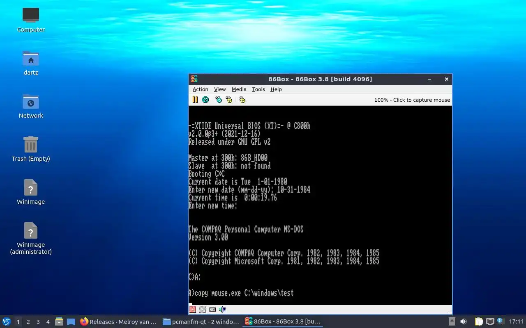The width and height of the screenshot is (526, 328).
Task: Open system volume control in tray
Action: (x=463, y=322)
